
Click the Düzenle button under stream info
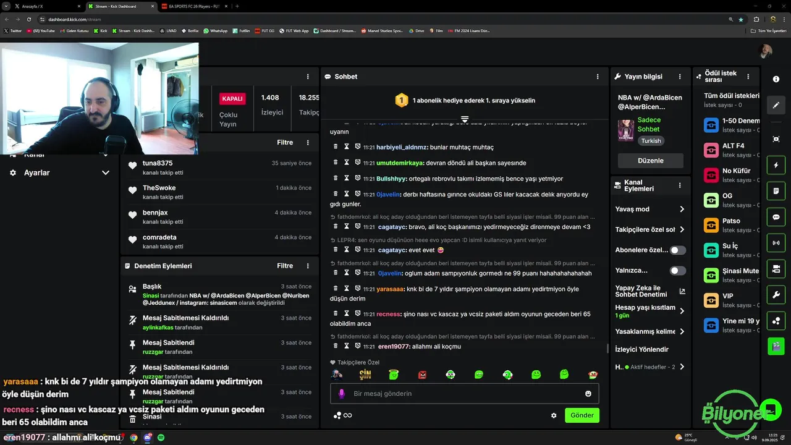[x=651, y=160]
